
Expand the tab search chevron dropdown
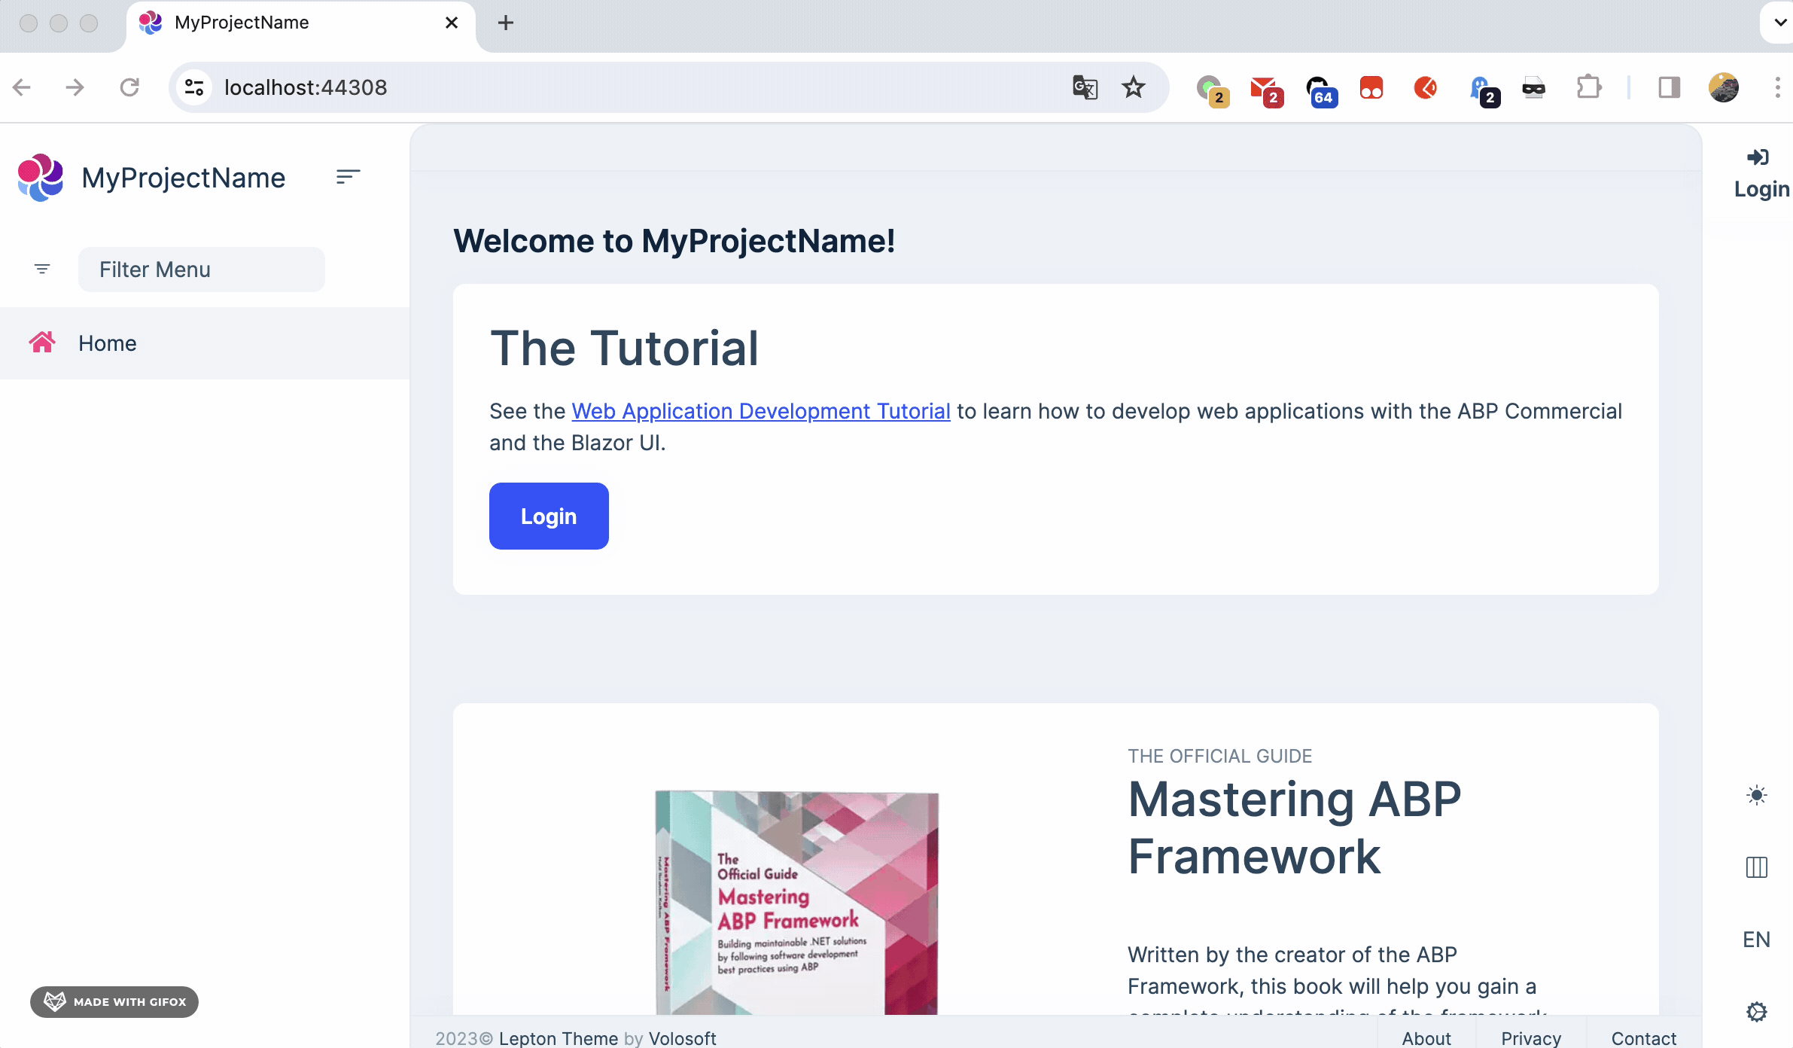click(x=1779, y=23)
